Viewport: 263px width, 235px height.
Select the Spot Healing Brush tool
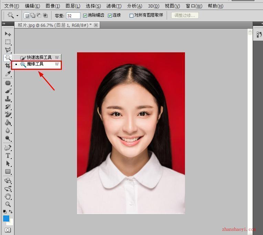(8, 83)
